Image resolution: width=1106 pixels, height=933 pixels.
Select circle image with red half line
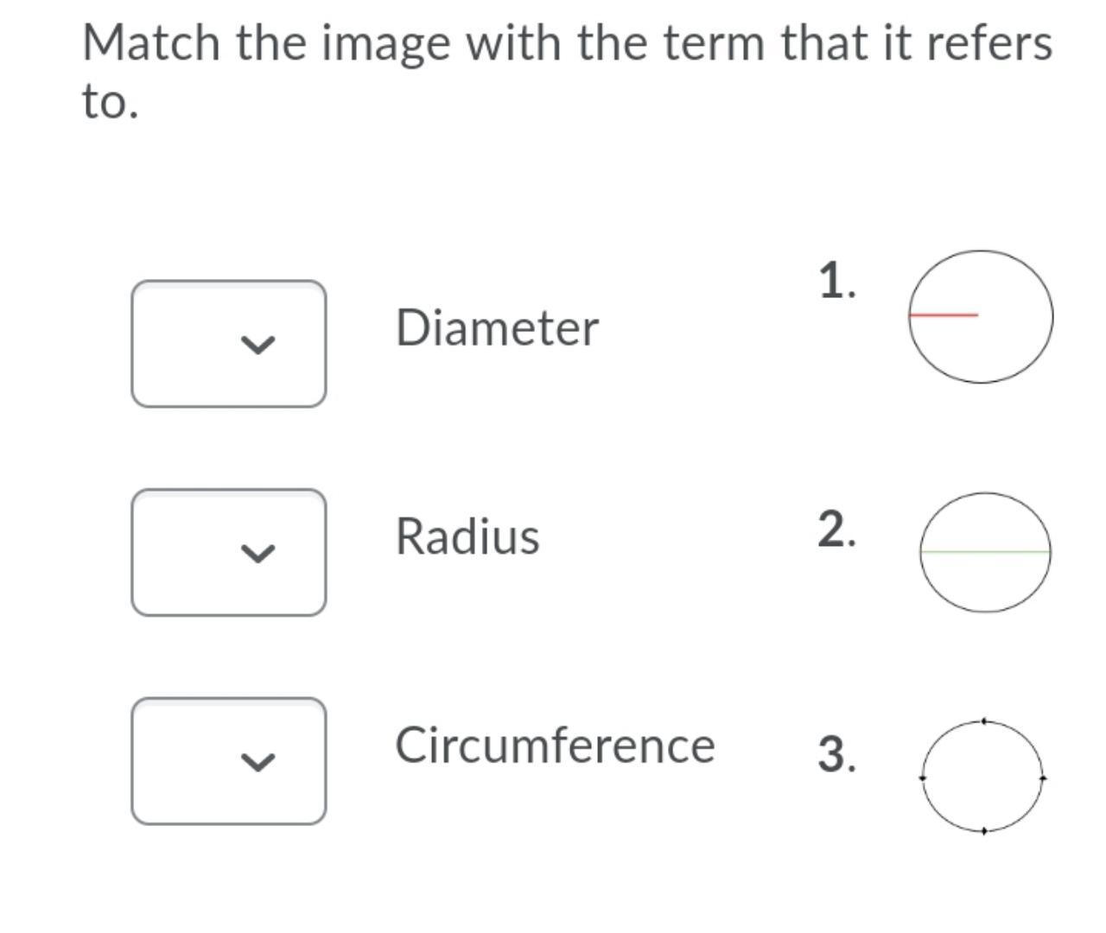pos(981,316)
